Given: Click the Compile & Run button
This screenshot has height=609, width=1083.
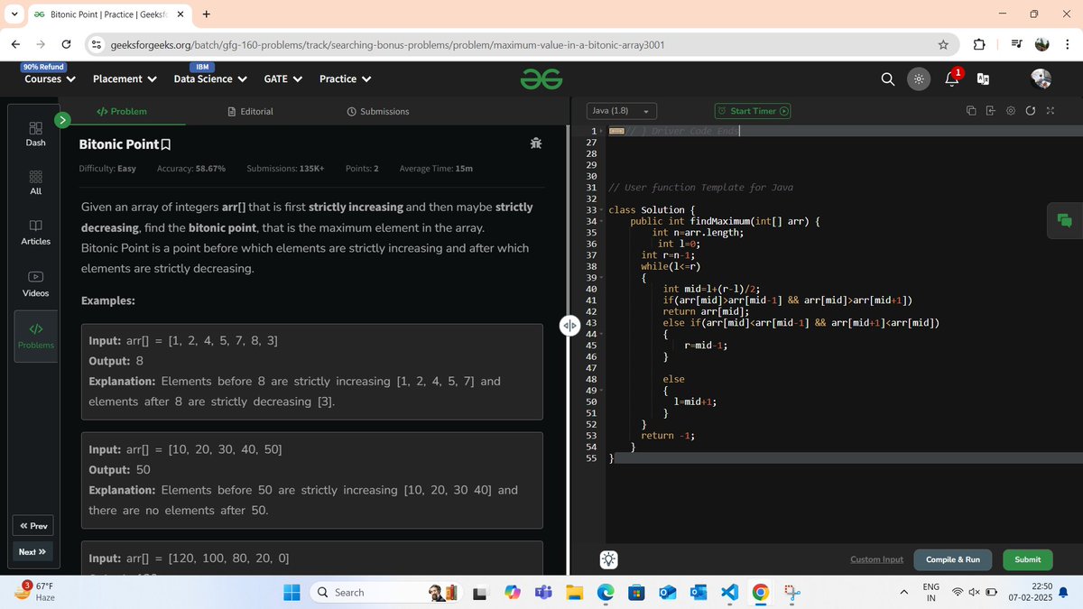Looking at the screenshot, I should coord(953,559).
